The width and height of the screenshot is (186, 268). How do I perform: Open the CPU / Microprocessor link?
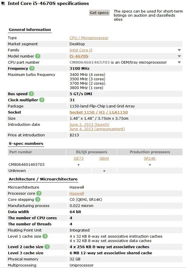[89, 38]
